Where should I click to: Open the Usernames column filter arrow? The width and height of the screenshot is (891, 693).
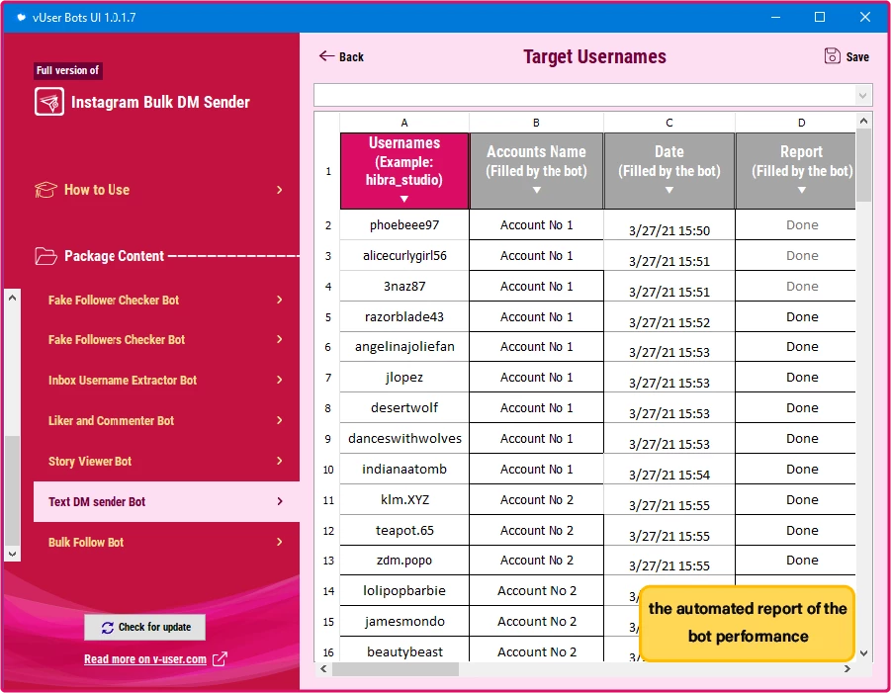point(404,199)
